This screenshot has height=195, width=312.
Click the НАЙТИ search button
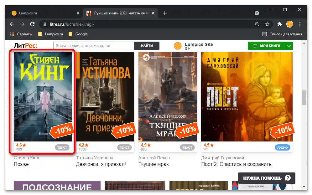coord(147,46)
